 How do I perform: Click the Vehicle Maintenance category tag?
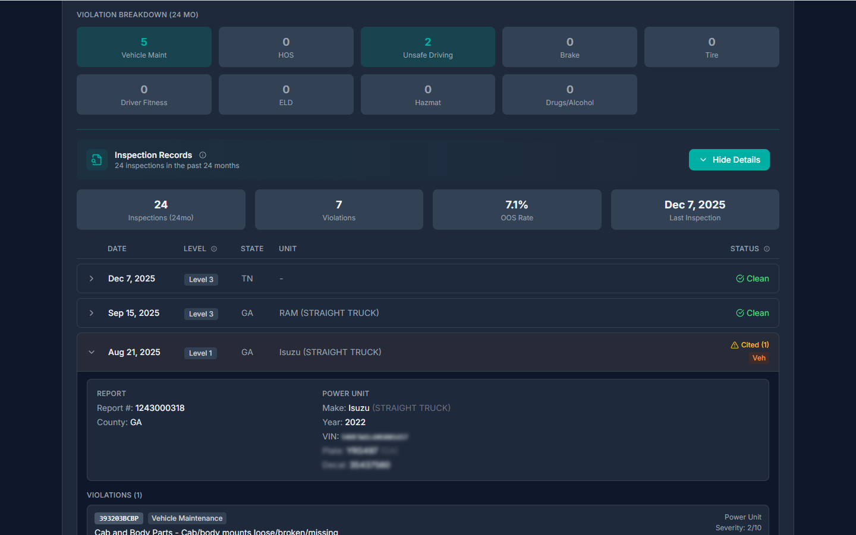pyautogui.click(x=187, y=518)
